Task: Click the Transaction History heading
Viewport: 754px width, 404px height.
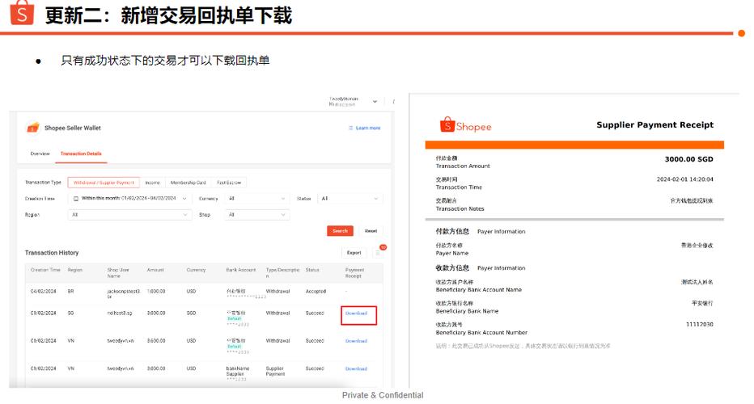Action: pos(52,253)
